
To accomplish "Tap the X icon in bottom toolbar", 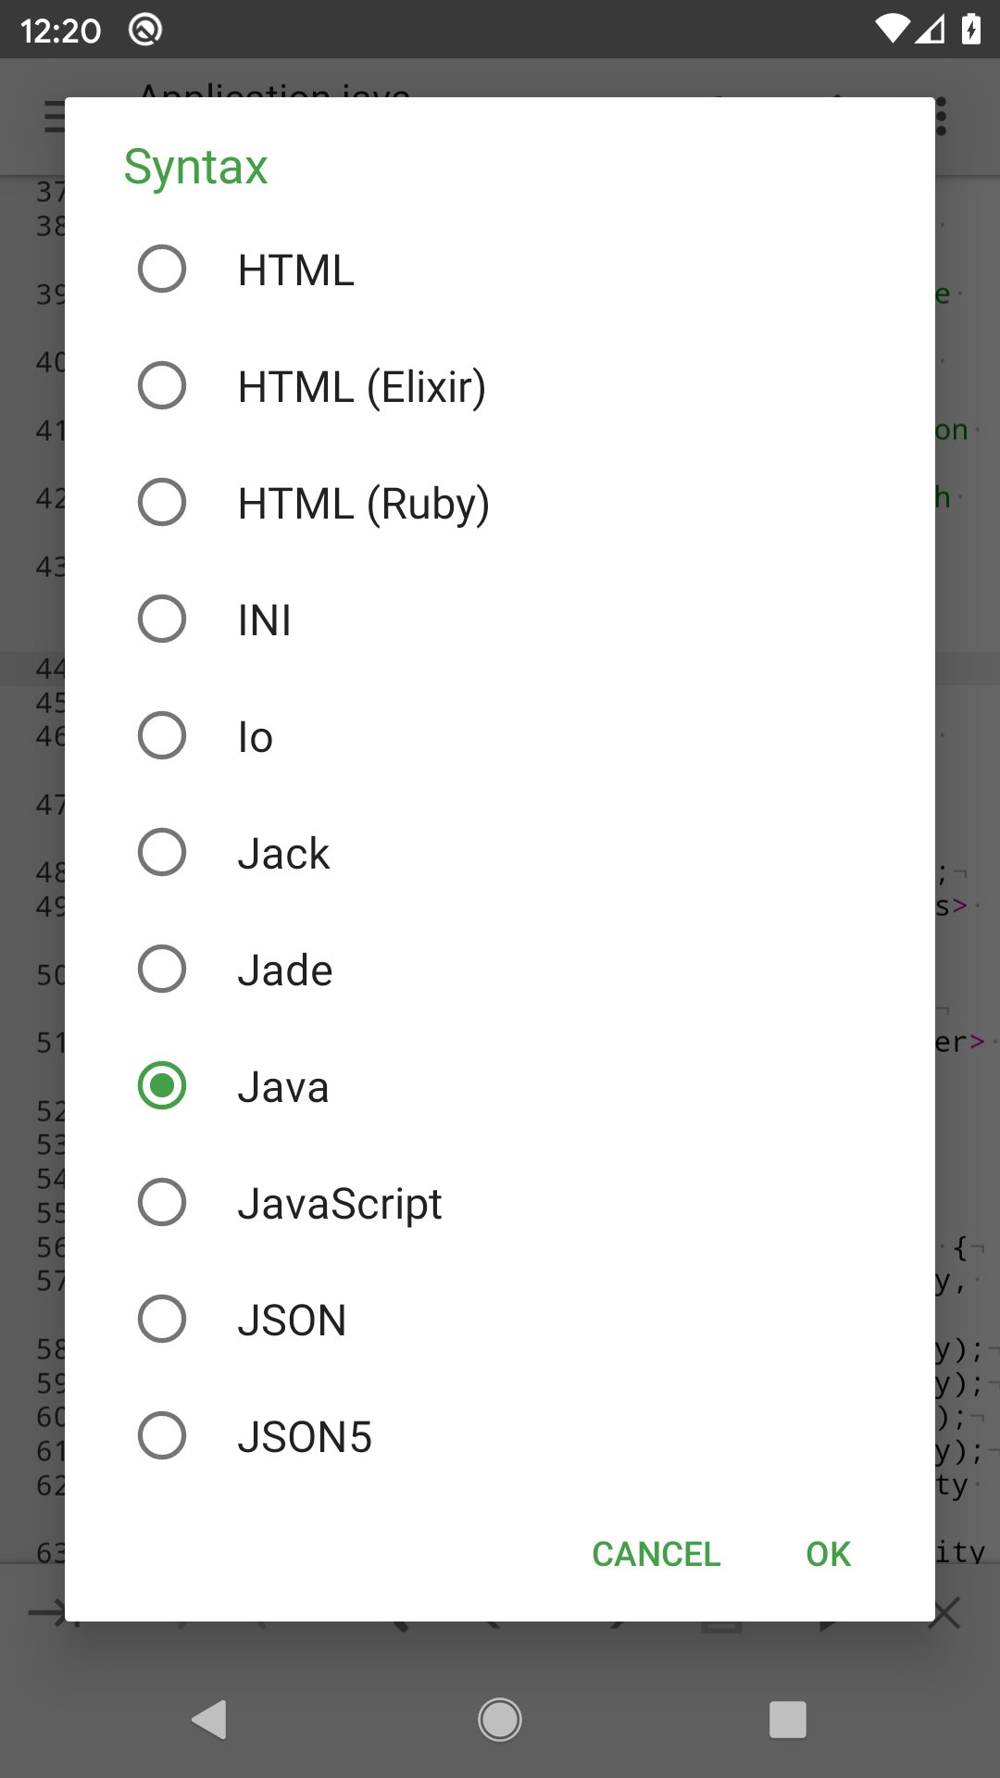I will pos(945,1614).
